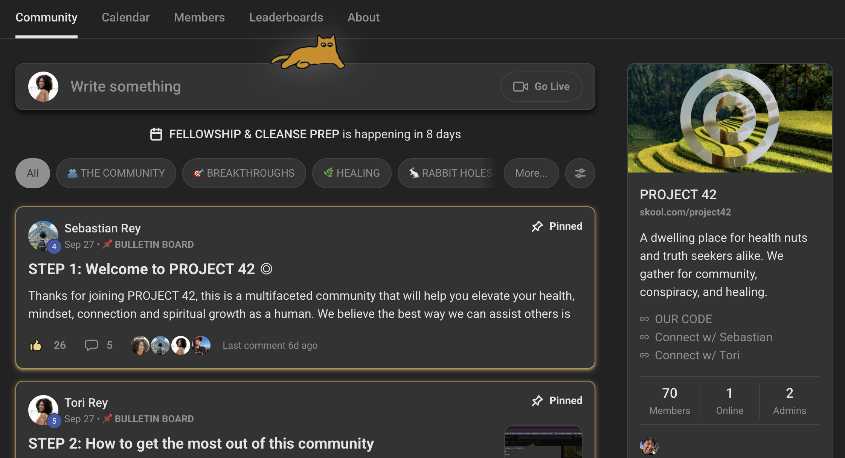Open the Connect w/ Tori link
Viewport: 845px width, 458px height.
pyautogui.click(x=697, y=355)
